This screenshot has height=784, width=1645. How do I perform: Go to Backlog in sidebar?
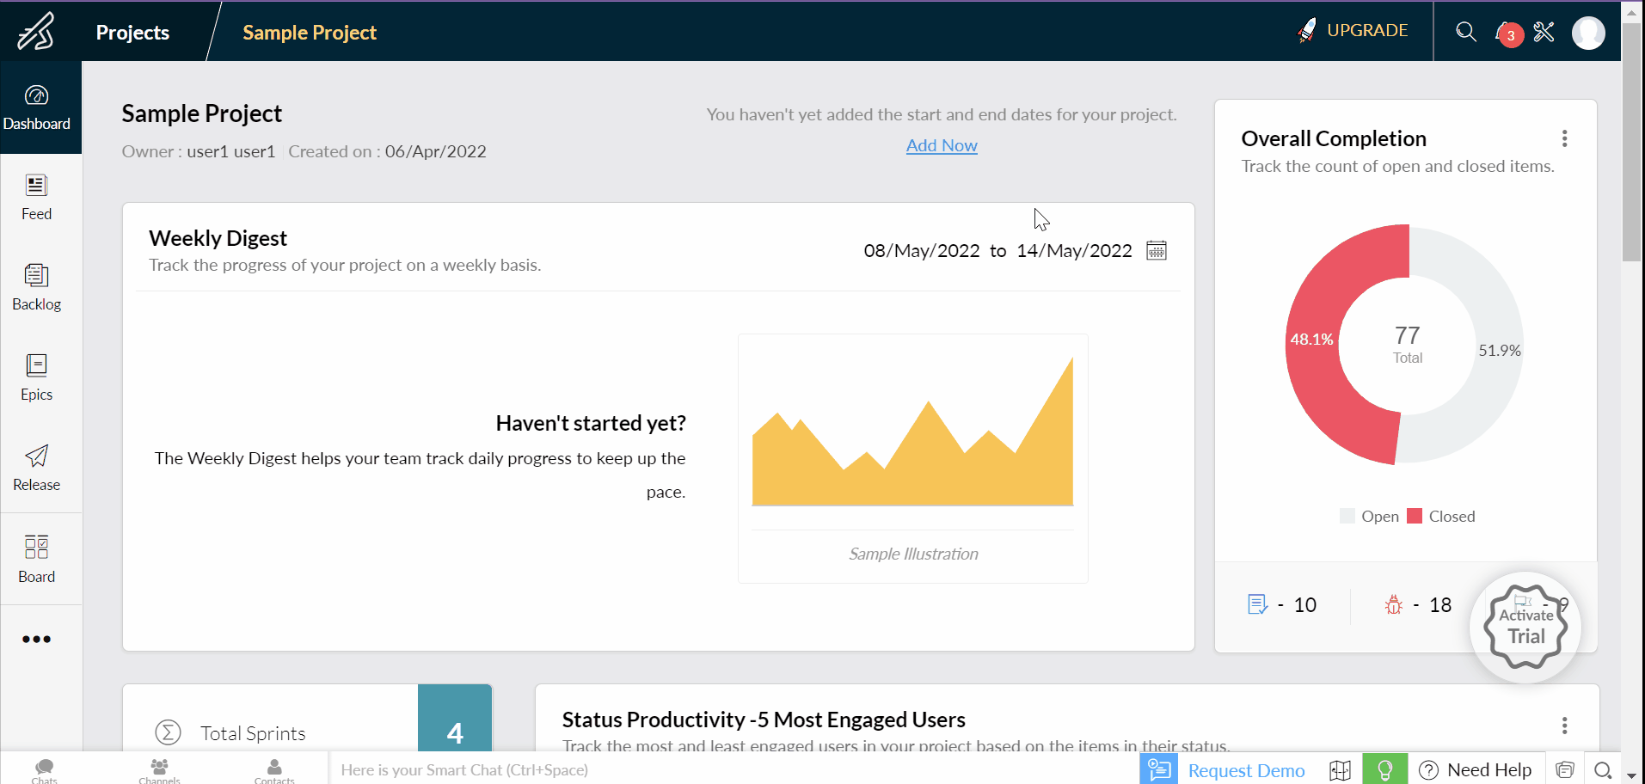[37, 288]
